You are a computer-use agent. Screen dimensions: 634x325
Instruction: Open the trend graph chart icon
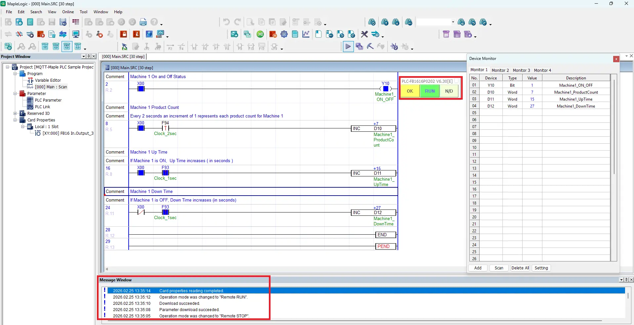(x=306, y=34)
